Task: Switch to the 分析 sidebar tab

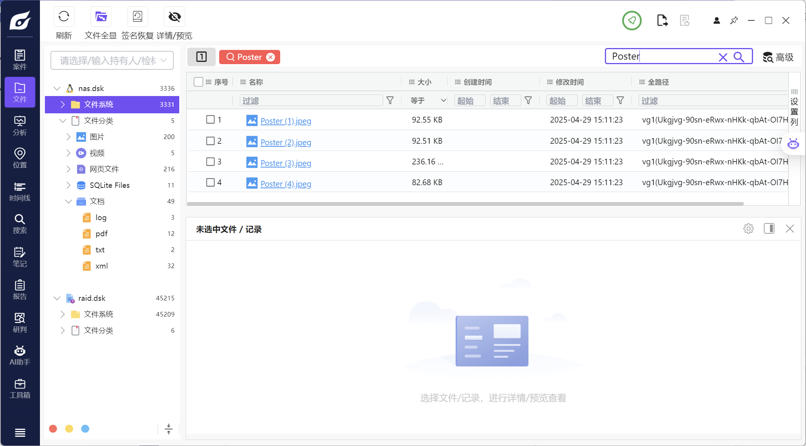Action: tap(20, 126)
